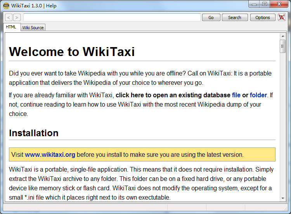
Task: Click the window title 'WikiTaxi 1.3.0 | Help'
Action: point(34,6)
